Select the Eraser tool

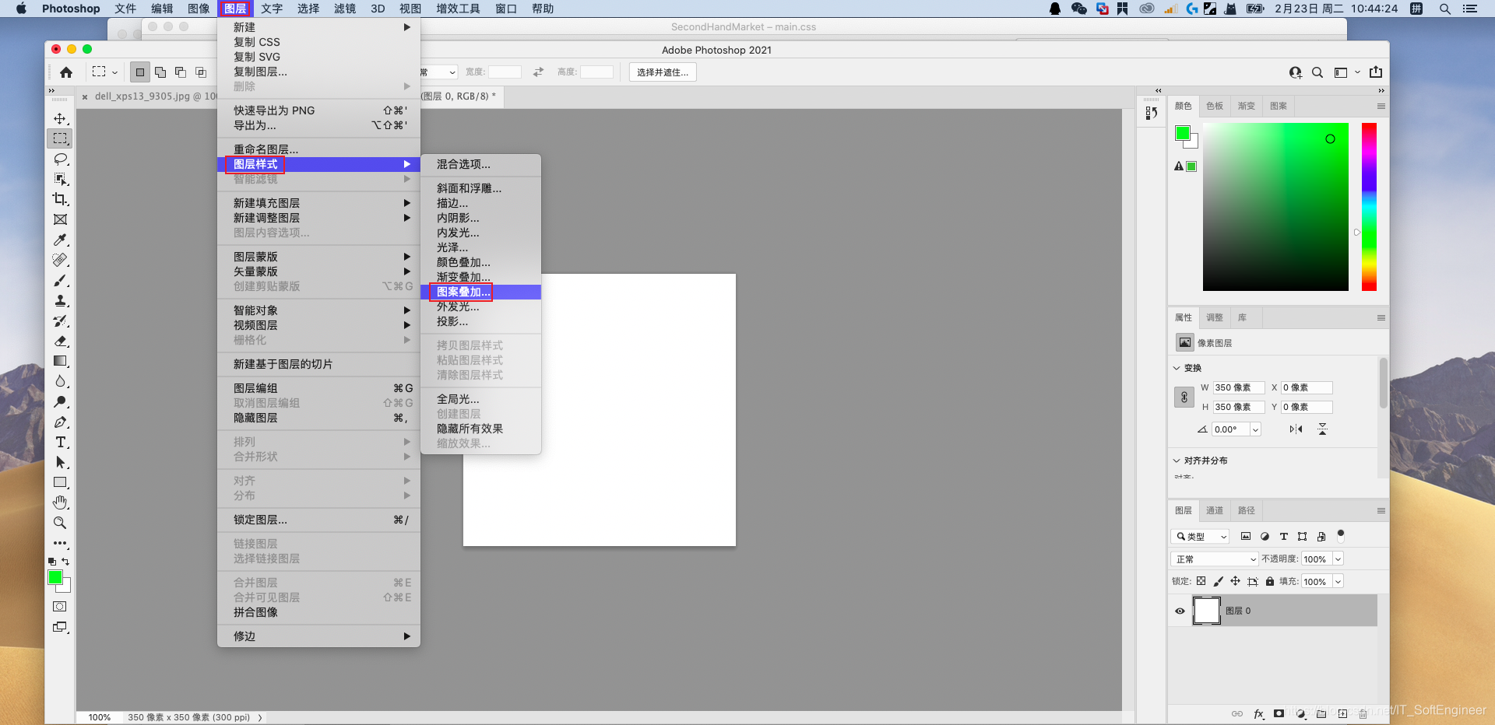click(60, 341)
